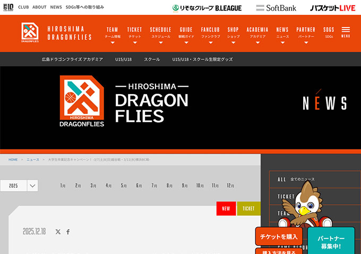This screenshot has width=361, height=254.
Task: Expand the TEAM navigation menu
Action: point(112,33)
